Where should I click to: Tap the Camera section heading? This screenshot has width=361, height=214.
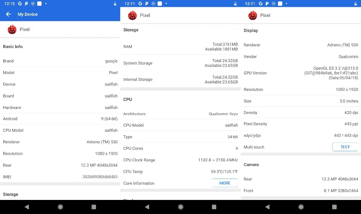coord(251,165)
